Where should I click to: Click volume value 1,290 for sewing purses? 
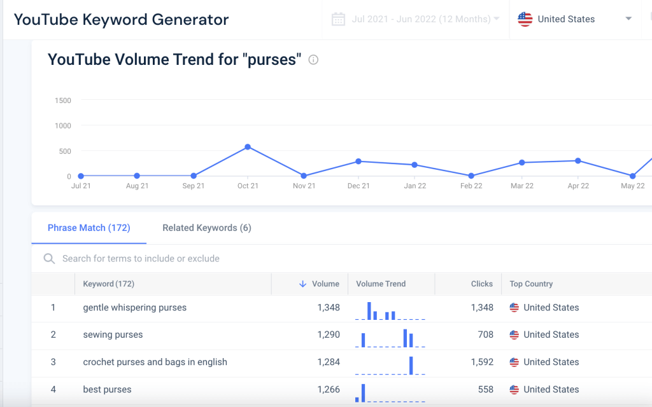click(329, 335)
